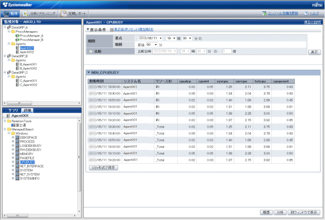Click the NET_SYSTEM item icon
Screen dimensions: 325x220
pos(18,174)
